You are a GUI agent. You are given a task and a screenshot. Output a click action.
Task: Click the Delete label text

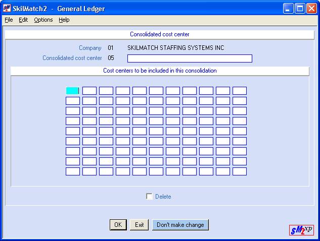(163, 197)
